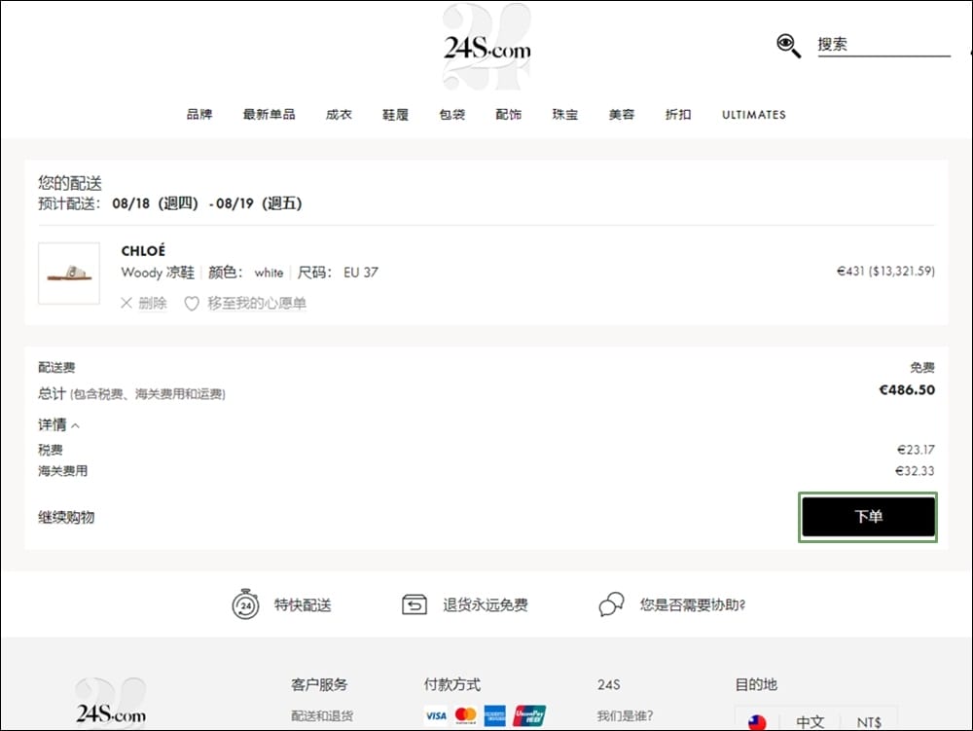Click the EU 37 size value
Screen dimensions: 973x731
[361, 273]
